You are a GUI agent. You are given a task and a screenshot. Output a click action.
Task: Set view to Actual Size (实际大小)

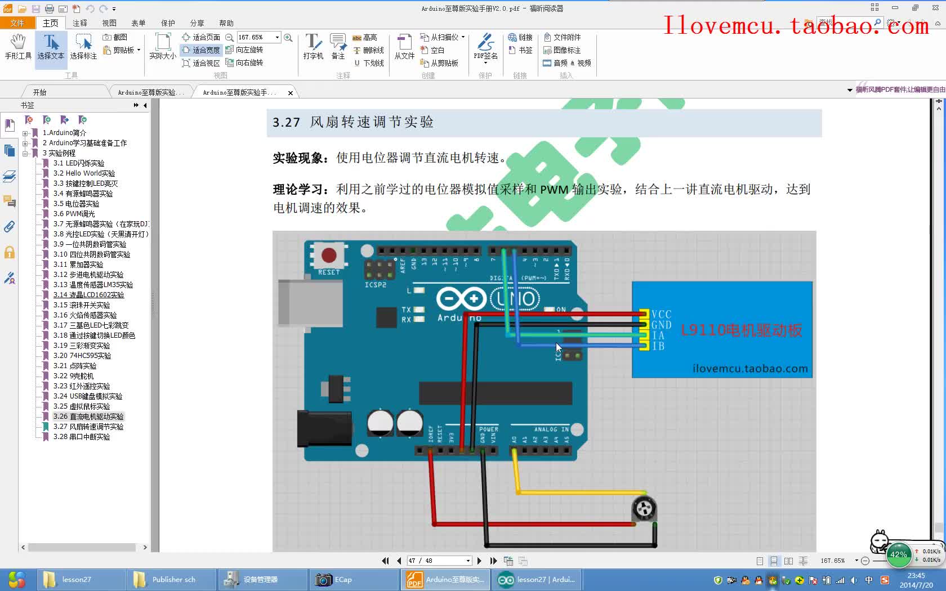point(163,46)
